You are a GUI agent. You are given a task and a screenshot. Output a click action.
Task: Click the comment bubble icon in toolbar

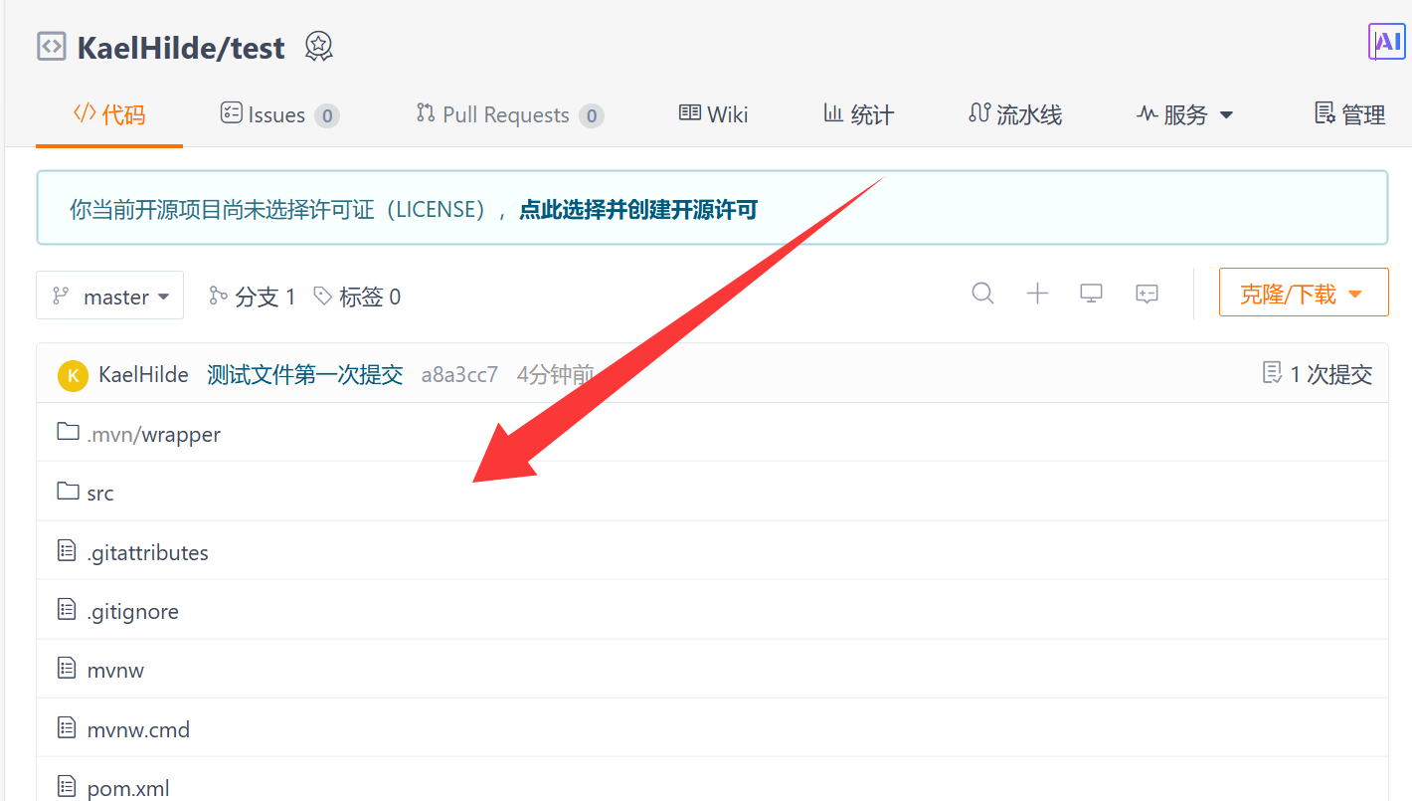[x=1147, y=294]
